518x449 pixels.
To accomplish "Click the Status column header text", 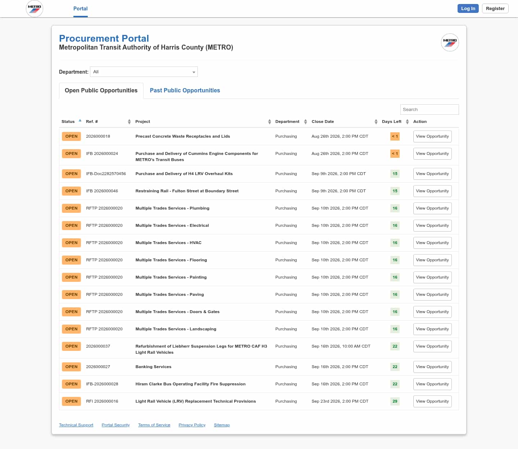I will 68,122.
